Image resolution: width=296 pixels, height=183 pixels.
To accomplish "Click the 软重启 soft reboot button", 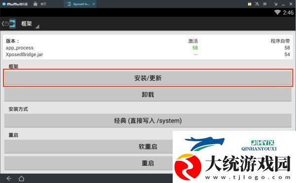I will pyautogui.click(x=148, y=147).
